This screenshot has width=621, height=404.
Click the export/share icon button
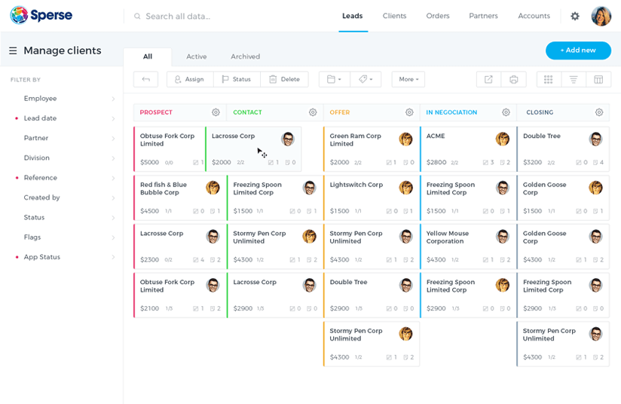[x=488, y=80]
